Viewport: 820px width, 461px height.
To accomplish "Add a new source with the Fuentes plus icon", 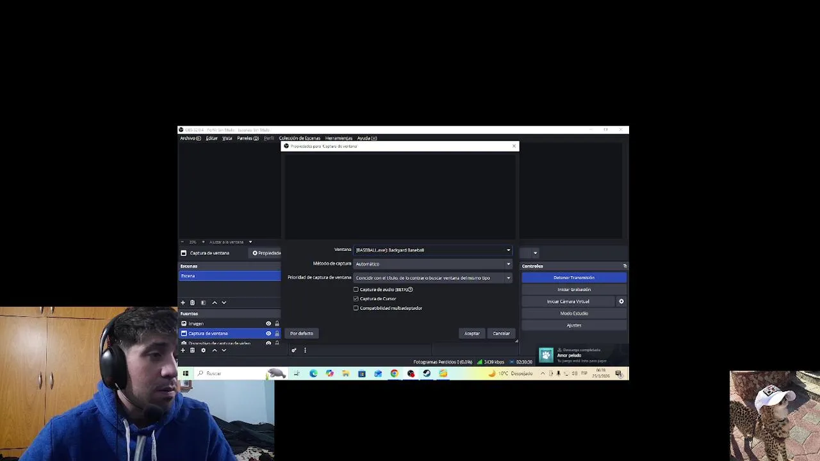I will tap(183, 350).
